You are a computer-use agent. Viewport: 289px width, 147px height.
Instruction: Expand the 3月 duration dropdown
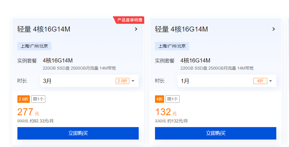pyautogui.click(x=89, y=81)
